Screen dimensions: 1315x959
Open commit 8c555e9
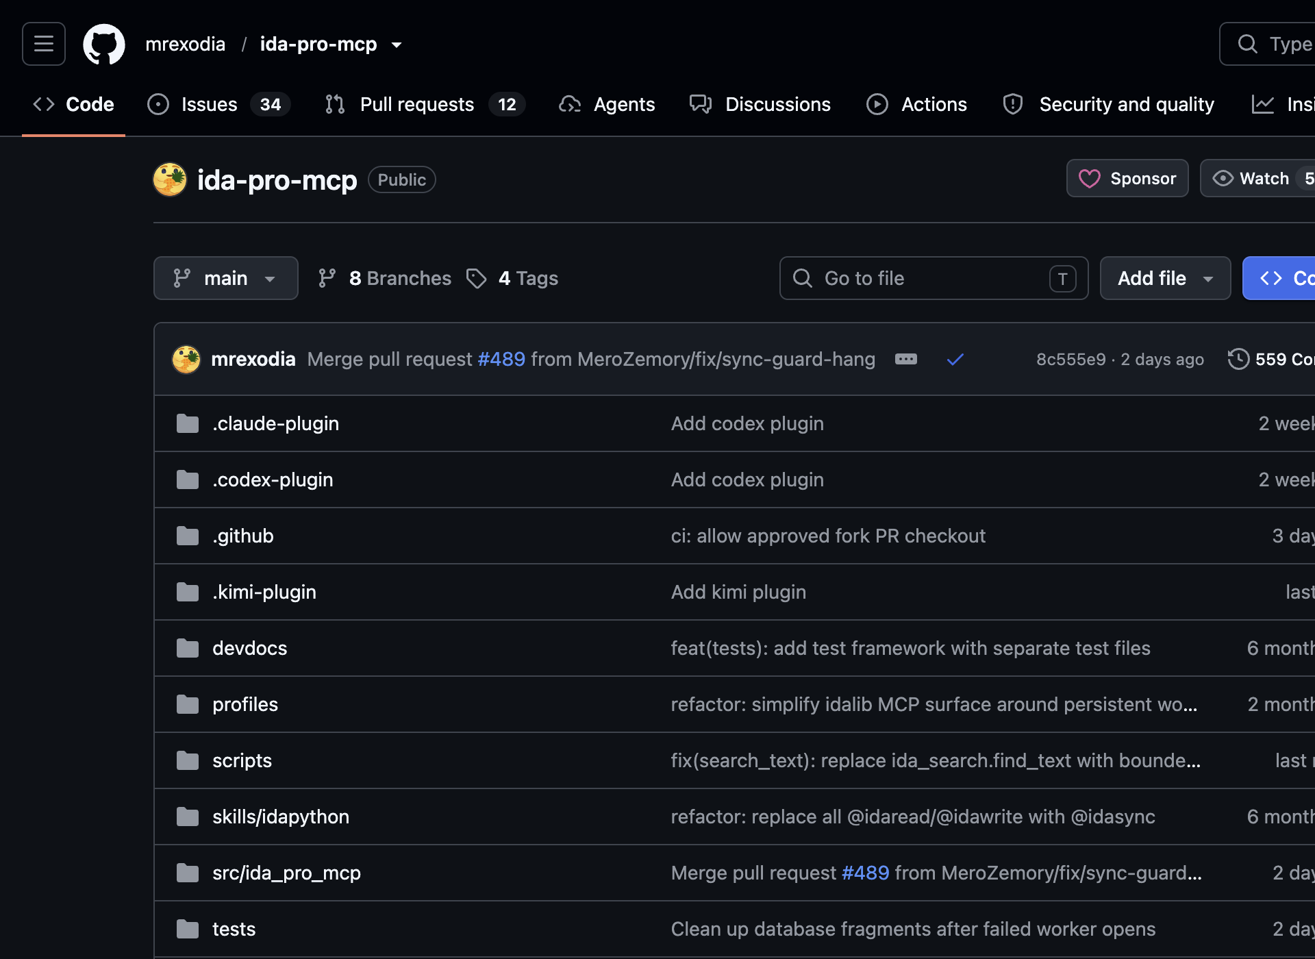point(1071,359)
